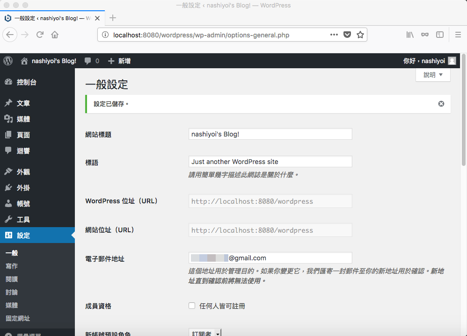Image resolution: width=467 pixels, height=336 pixels.
Task: Open 控制台 dashboard icon in sidebar
Action: coord(8,82)
